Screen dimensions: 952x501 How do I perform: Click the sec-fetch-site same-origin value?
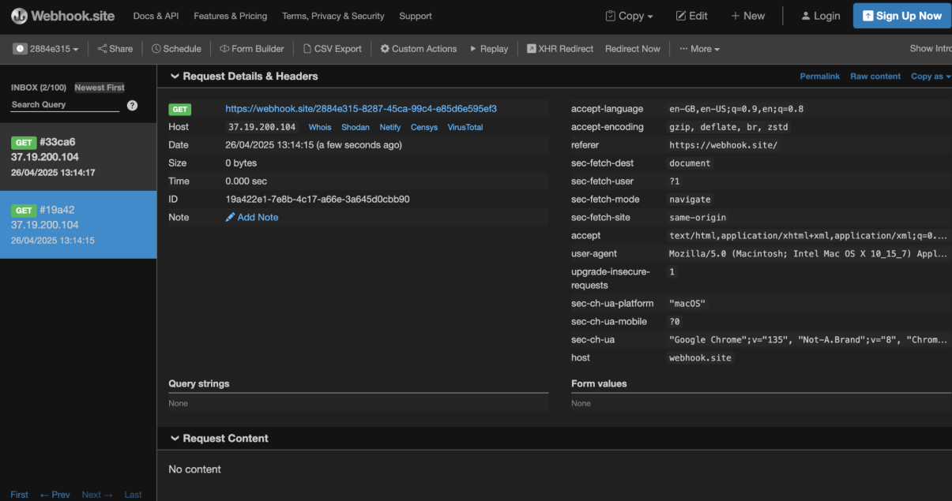(698, 218)
